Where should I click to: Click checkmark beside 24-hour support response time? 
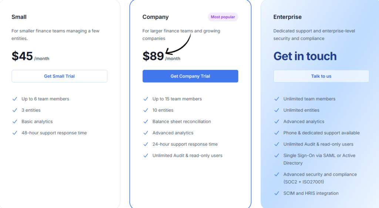(x=146, y=144)
